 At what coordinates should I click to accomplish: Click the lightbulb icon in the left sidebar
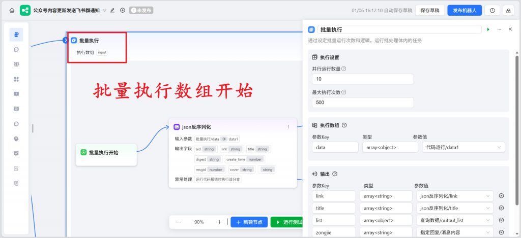pyautogui.click(x=16, y=139)
